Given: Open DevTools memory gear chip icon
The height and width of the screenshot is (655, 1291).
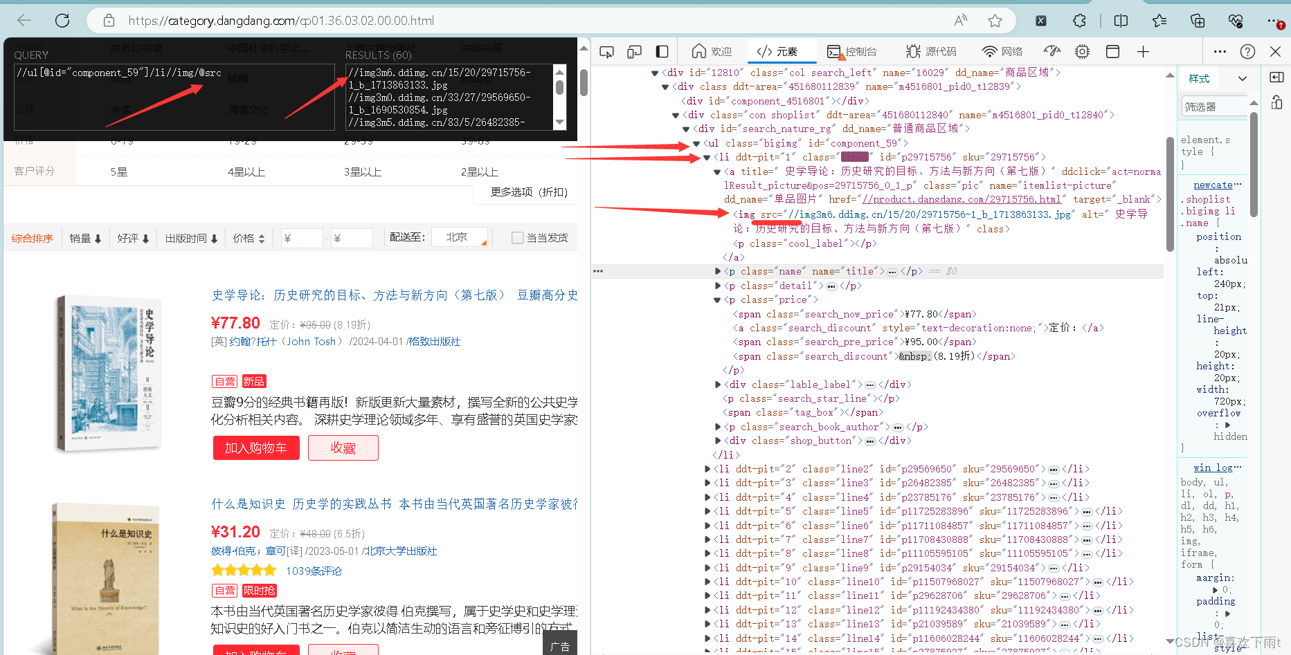Looking at the screenshot, I should coord(1083,52).
